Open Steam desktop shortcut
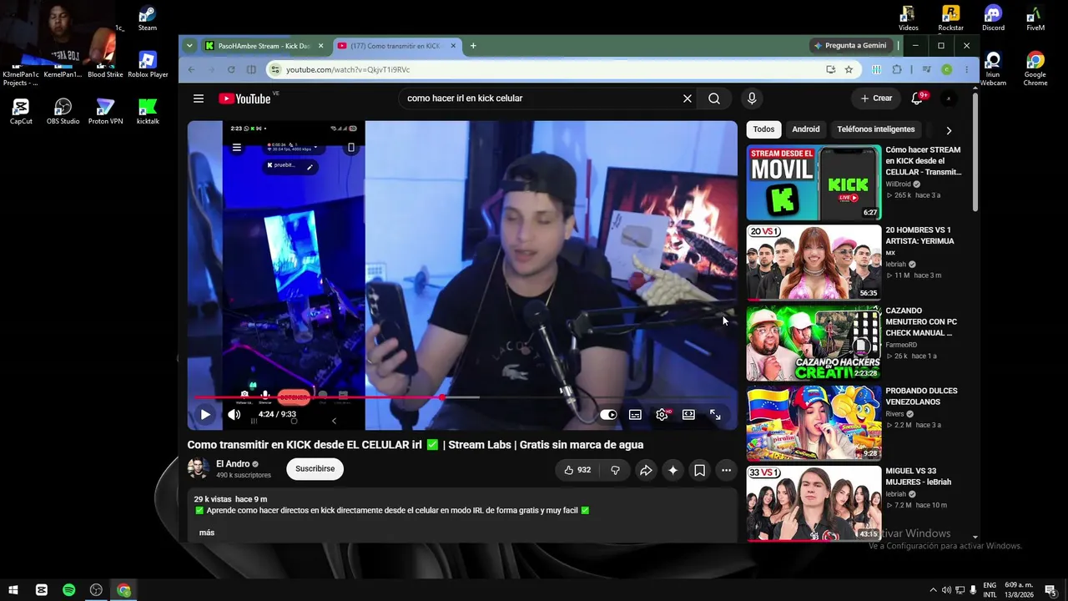 click(x=147, y=18)
